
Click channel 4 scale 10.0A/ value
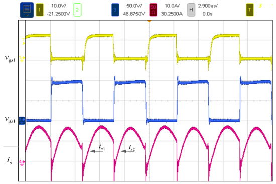click(x=172, y=6)
